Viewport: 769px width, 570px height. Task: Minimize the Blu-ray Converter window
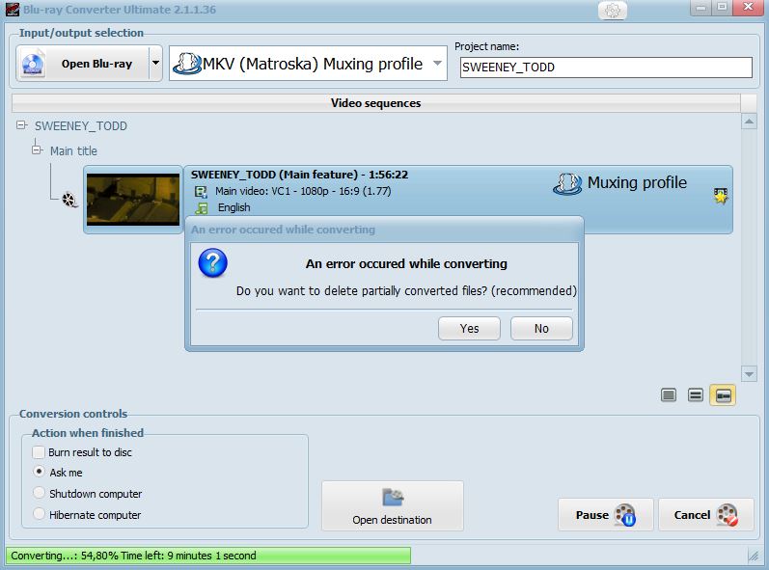[701, 8]
